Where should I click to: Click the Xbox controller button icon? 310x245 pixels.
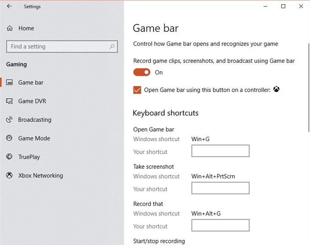276,89
